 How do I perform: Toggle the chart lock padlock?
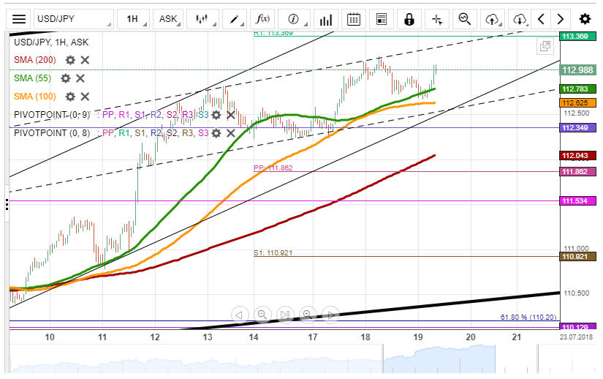coord(409,19)
